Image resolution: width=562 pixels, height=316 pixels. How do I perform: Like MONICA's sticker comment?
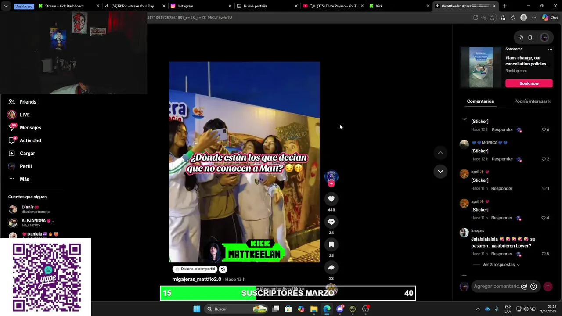point(544,159)
